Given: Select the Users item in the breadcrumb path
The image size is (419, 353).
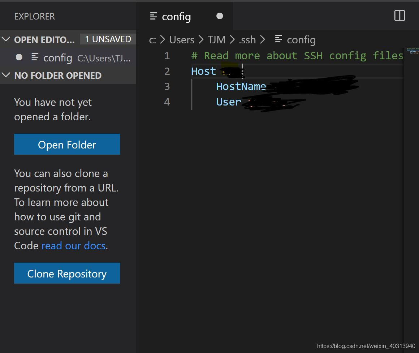Looking at the screenshot, I should click(x=182, y=40).
